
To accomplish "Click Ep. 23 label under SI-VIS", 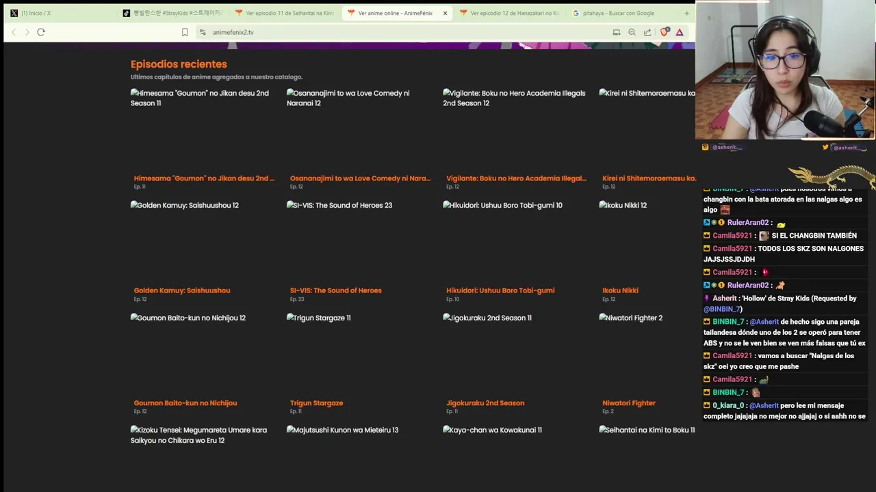I will tap(297, 299).
